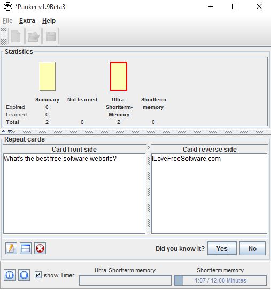Stop the learning session

pyautogui.click(x=24, y=275)
